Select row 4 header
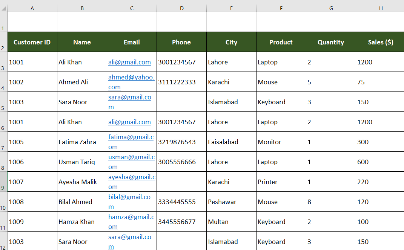The width and height of the screenshot is (404, 250). coord(4,82)
